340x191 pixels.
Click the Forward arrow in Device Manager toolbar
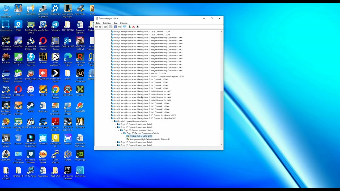point(100,27)
